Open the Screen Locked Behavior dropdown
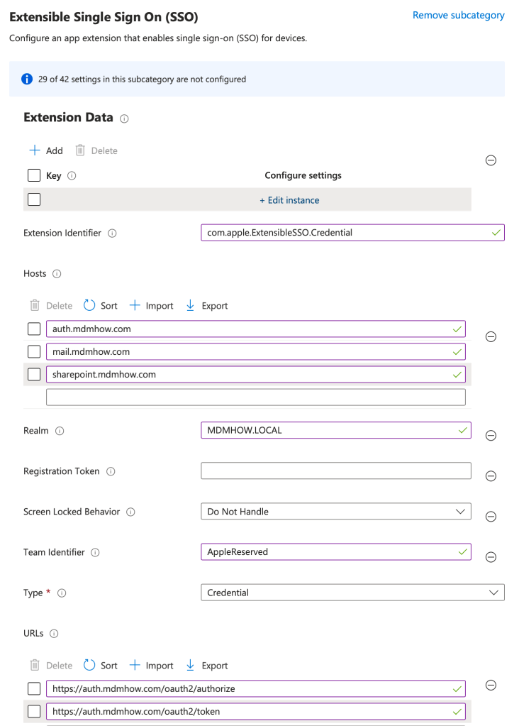This screenshot has height=726, width=519. point(335,511)
